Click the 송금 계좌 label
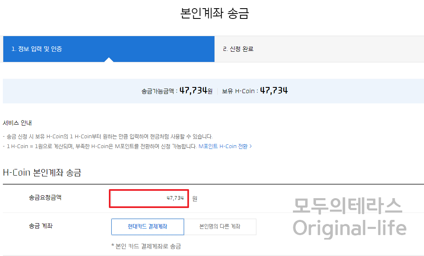This screenshot has height=256, width=424. pyautogui.click(x=41, y=226)
